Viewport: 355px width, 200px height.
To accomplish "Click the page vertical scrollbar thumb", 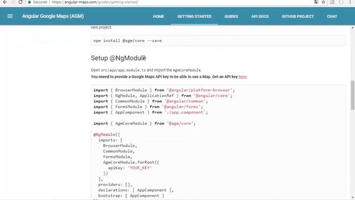I will [353, 95].
